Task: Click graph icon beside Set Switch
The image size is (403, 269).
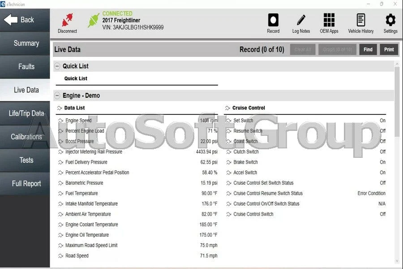Action: click(x=229, y=121)
